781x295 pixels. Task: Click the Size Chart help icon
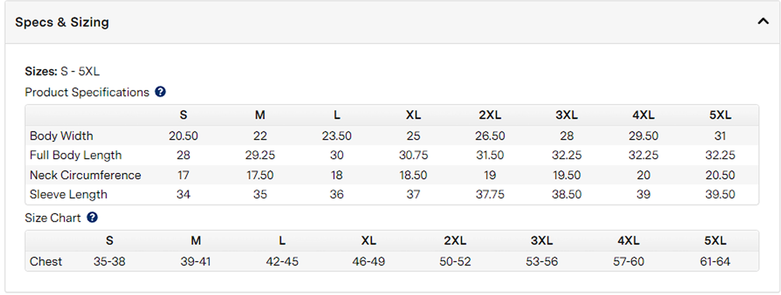92,217
